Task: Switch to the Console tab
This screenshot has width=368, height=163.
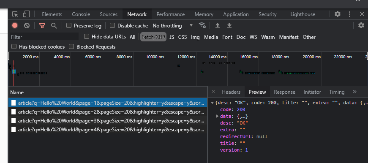Action: pyautogui.click(x=81, y=14)
